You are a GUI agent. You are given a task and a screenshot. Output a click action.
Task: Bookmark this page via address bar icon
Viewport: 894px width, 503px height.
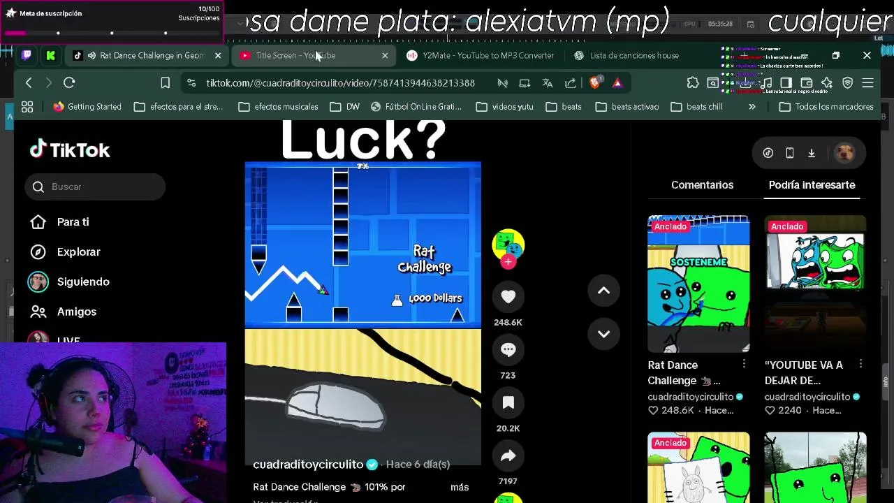[165, 83]
